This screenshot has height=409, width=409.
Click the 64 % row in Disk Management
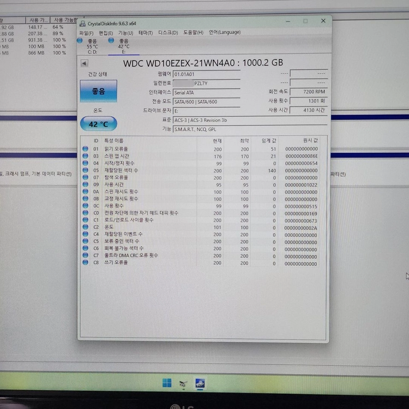tap(58, 27)
